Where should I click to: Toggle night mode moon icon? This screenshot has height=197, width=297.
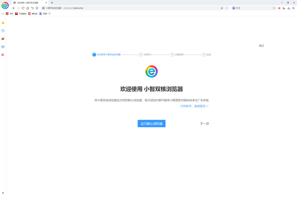tap(284, 8)
